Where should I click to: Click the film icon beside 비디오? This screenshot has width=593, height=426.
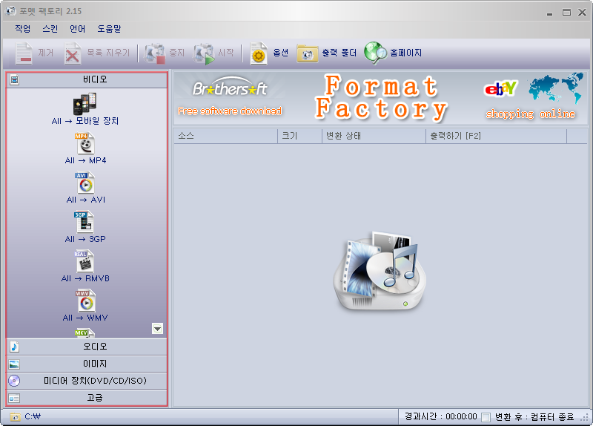point(14,80)
